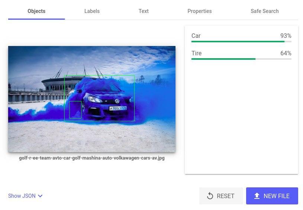
Task: Click the 64% value for Tire
Action: 286,53
